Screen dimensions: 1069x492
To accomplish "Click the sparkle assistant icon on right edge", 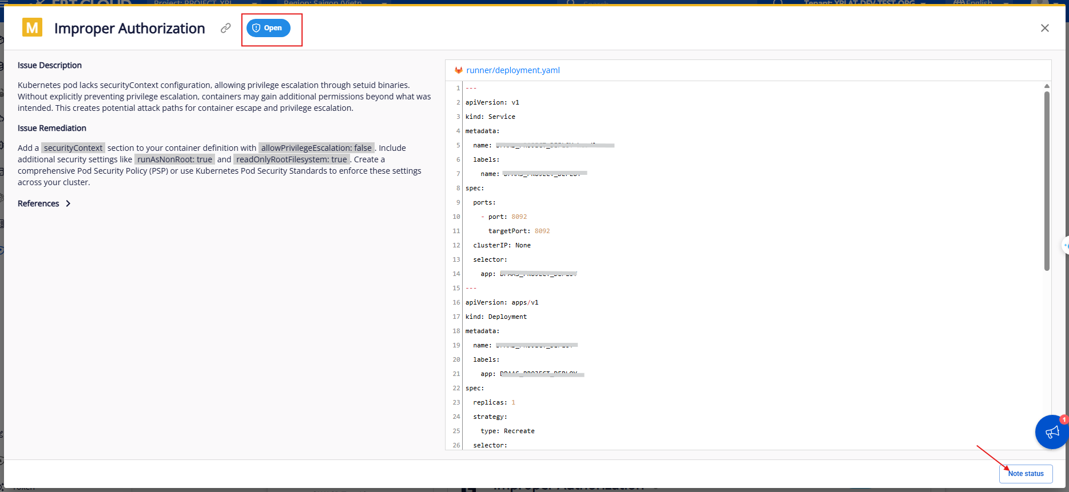I will (1066, 246).
